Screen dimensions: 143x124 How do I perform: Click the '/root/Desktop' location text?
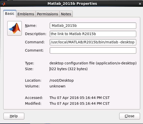61,80
